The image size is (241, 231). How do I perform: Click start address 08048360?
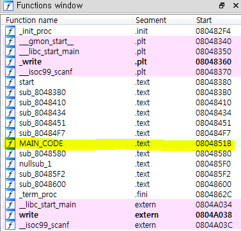(x=214, y=62)
